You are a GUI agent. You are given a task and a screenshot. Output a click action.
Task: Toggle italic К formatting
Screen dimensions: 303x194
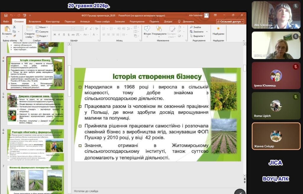point(59,35)
